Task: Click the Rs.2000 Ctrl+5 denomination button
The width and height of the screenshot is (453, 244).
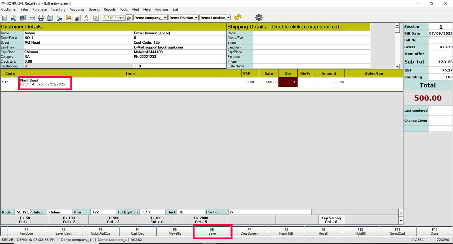Action: pos(201,220)
